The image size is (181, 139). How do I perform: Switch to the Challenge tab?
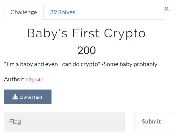pyautogui.click(x=24, y=12)
